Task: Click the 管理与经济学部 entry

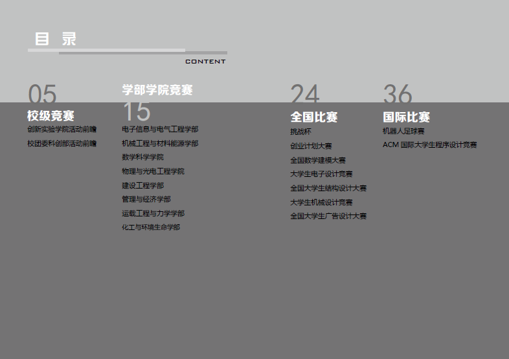Action: 146,199
